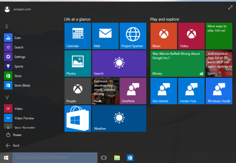The image size is (236, 163).
Task: Select the 'Video Preview' label in app list
Action: click(24, 118)
